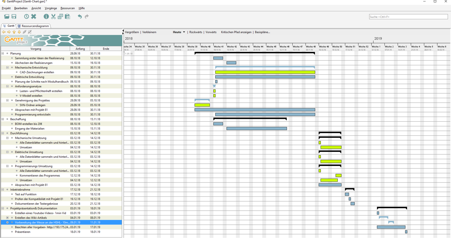
Task: Paste from clipboard icon in toolbar
Action: [x=68, y=17]
